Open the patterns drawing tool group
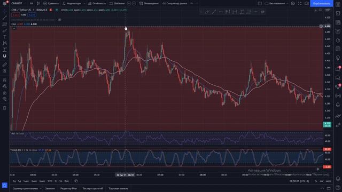The image size is (342, 192). 5,43
